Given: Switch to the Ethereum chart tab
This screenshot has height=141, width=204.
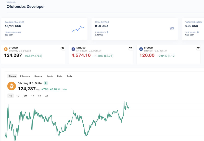Looking at the screenshot, I should tap(25, 76).
